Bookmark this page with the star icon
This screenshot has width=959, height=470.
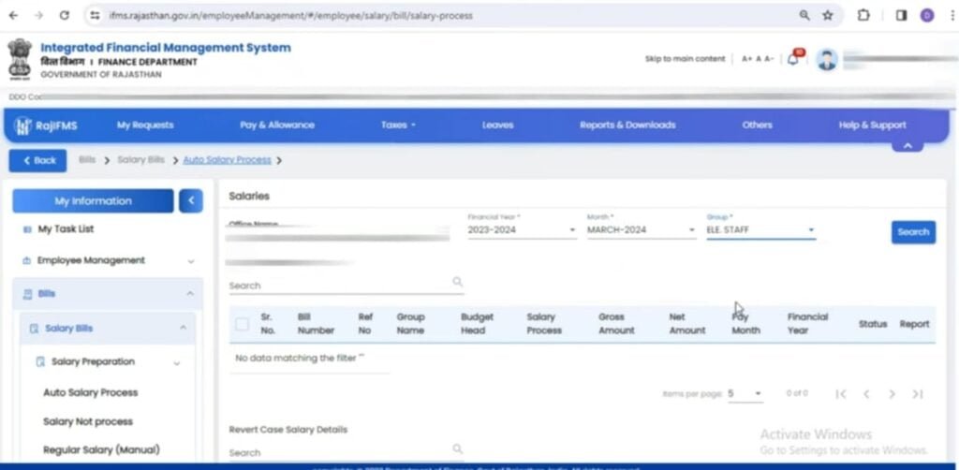(828, 15)
